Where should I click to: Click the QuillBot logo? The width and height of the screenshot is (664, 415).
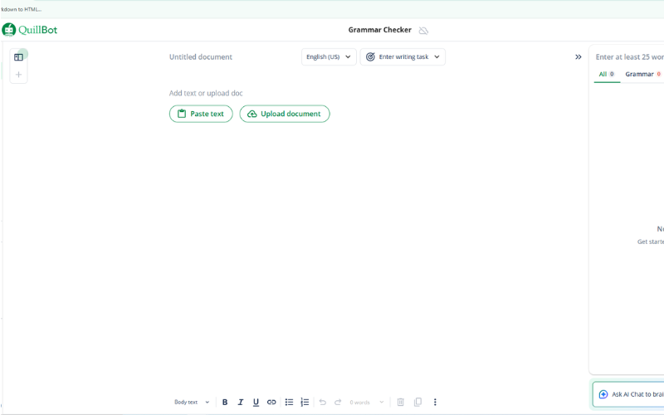coord(30,30)
